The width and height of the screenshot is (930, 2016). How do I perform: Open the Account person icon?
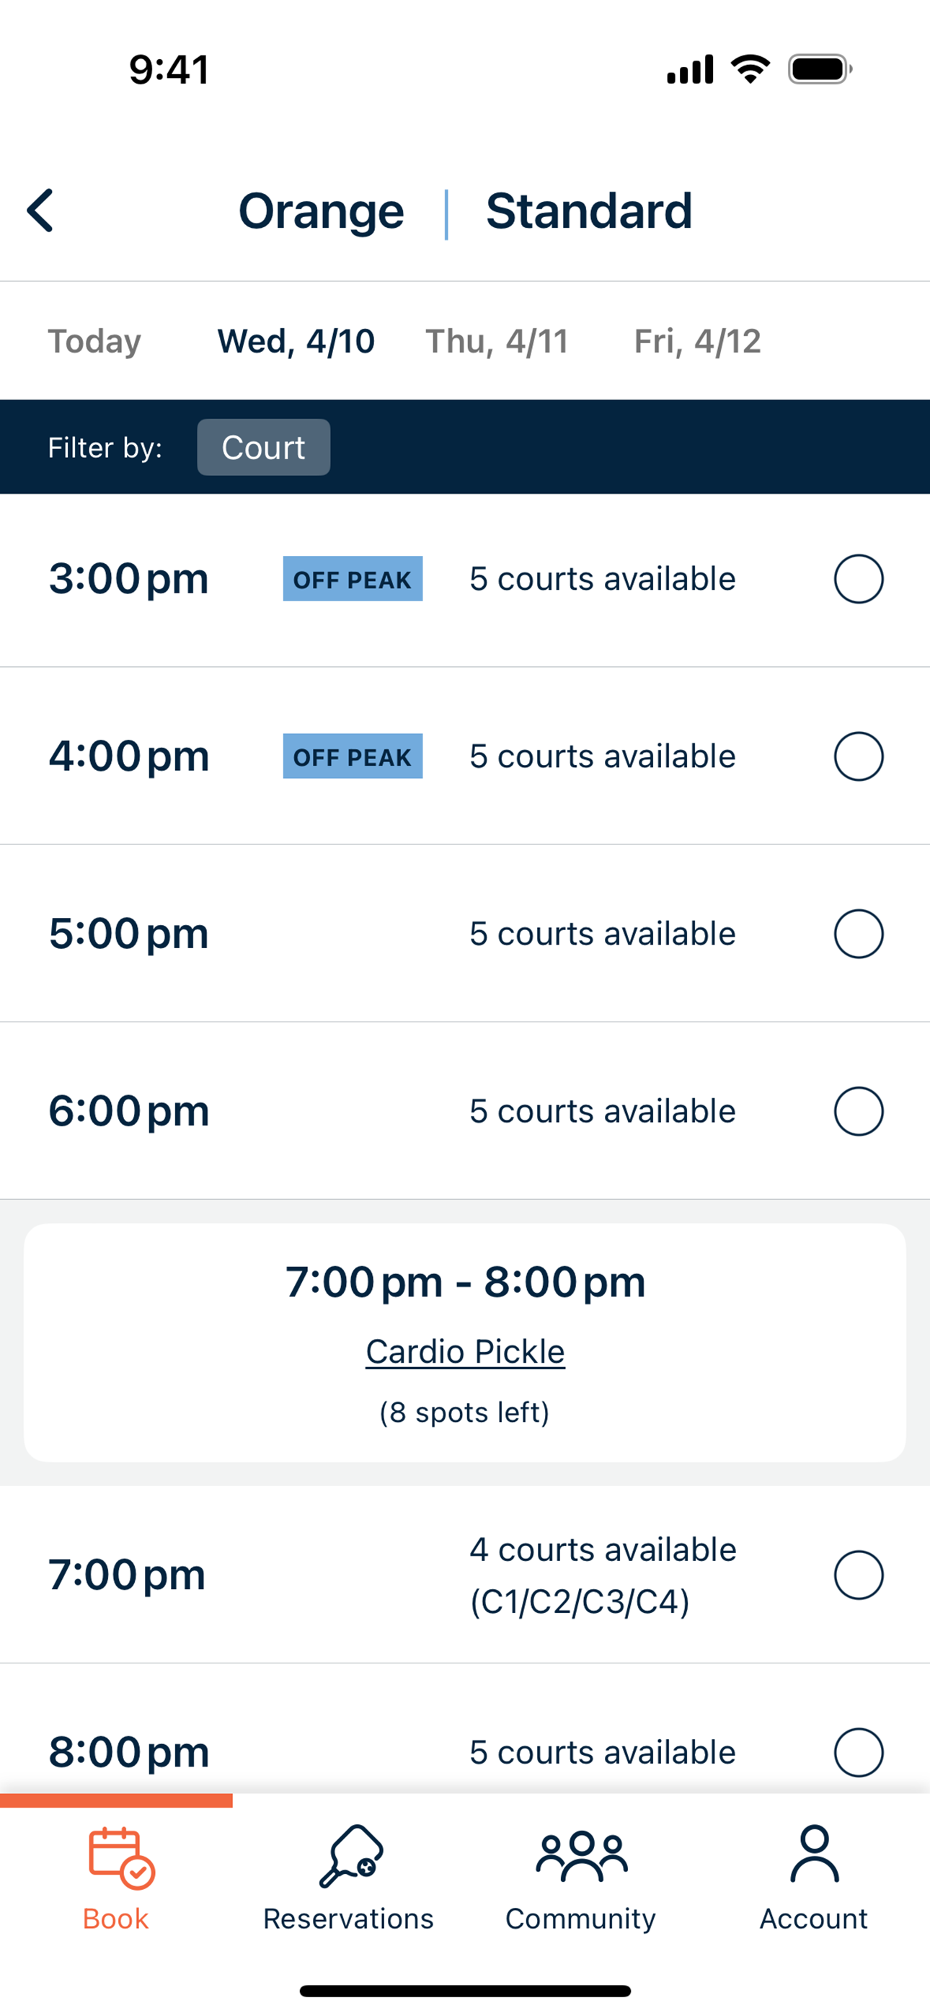coord(814,1853)
